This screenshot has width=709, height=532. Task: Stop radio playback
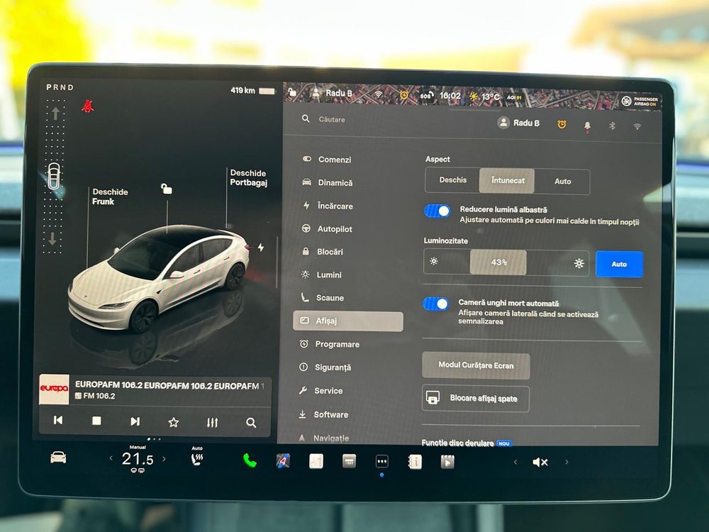96,421
